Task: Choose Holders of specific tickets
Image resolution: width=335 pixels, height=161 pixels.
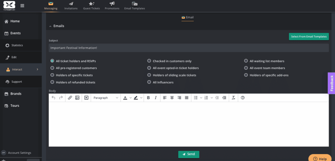Action: (52, 75)
